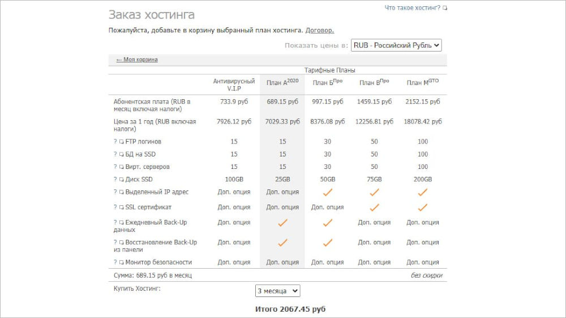This screenshot has height=318, width=566.
Task: Open help for Монитор безопасности
Action: [115, 262]
